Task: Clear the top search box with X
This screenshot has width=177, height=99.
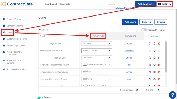Action: click(131, 4)
